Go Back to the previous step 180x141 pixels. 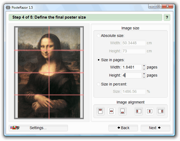pyautogui.click(x=123, y=128)
